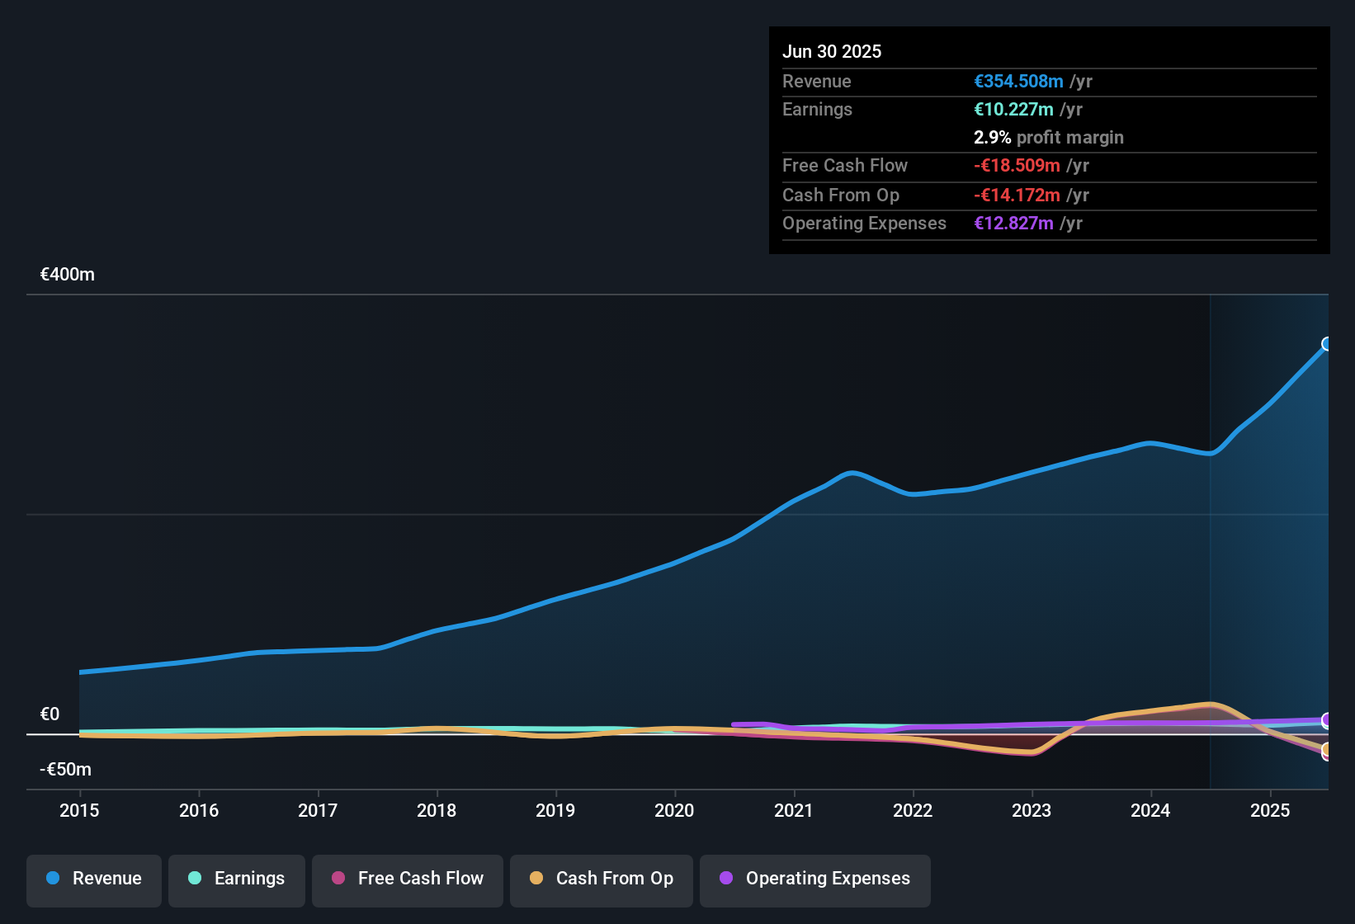Click the Operating Expenses endpoint marker
The image size is (1355, 924).
[x=1327, y=720]
